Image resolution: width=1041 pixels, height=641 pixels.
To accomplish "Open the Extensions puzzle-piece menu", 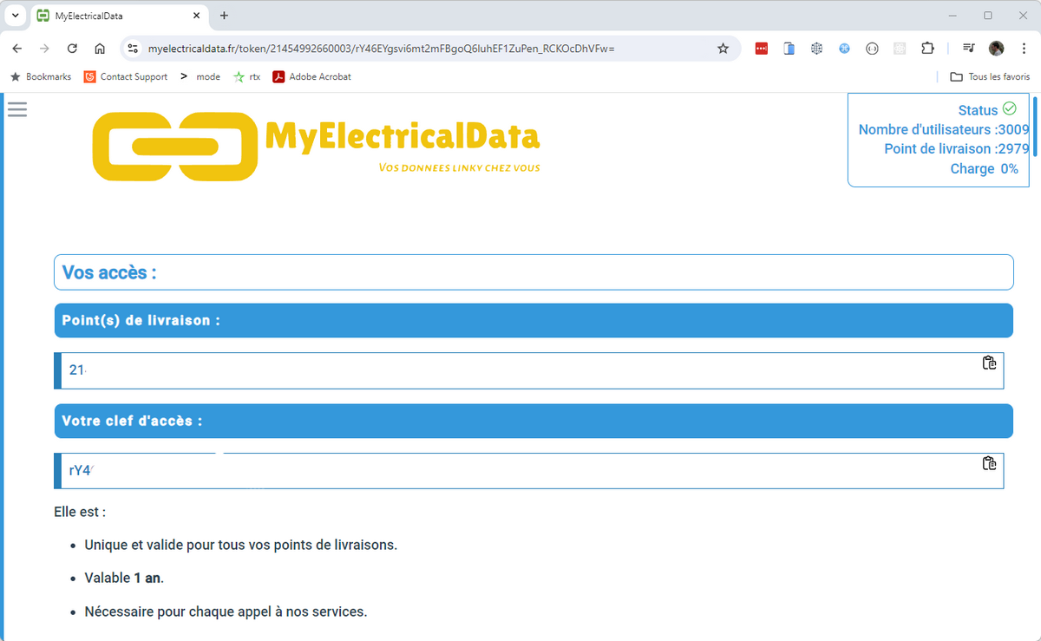I will (x=927, y=49).
